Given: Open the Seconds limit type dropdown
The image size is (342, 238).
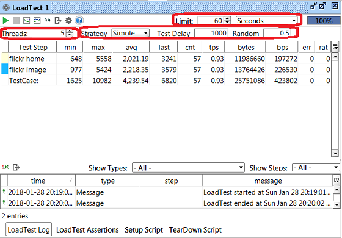Looking at the screenshot, I should pos(266,21).
